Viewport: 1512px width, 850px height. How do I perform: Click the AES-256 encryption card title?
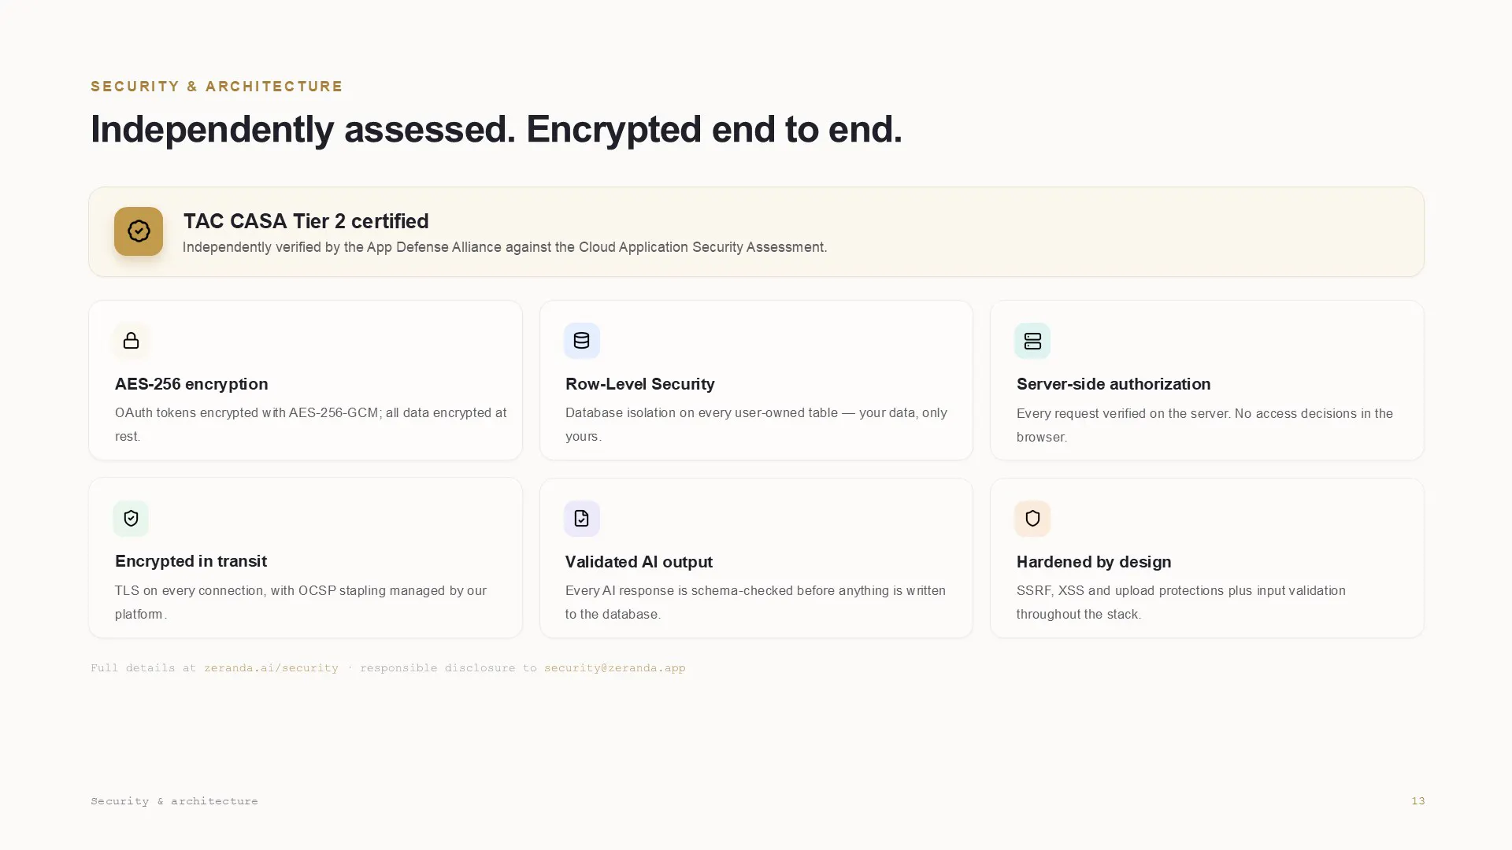(x=191, y=384)
